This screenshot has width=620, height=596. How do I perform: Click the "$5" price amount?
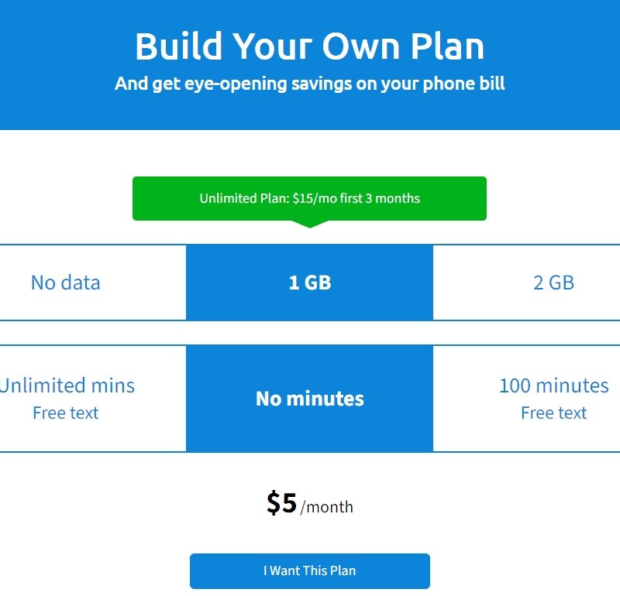[x=281, y=503]
